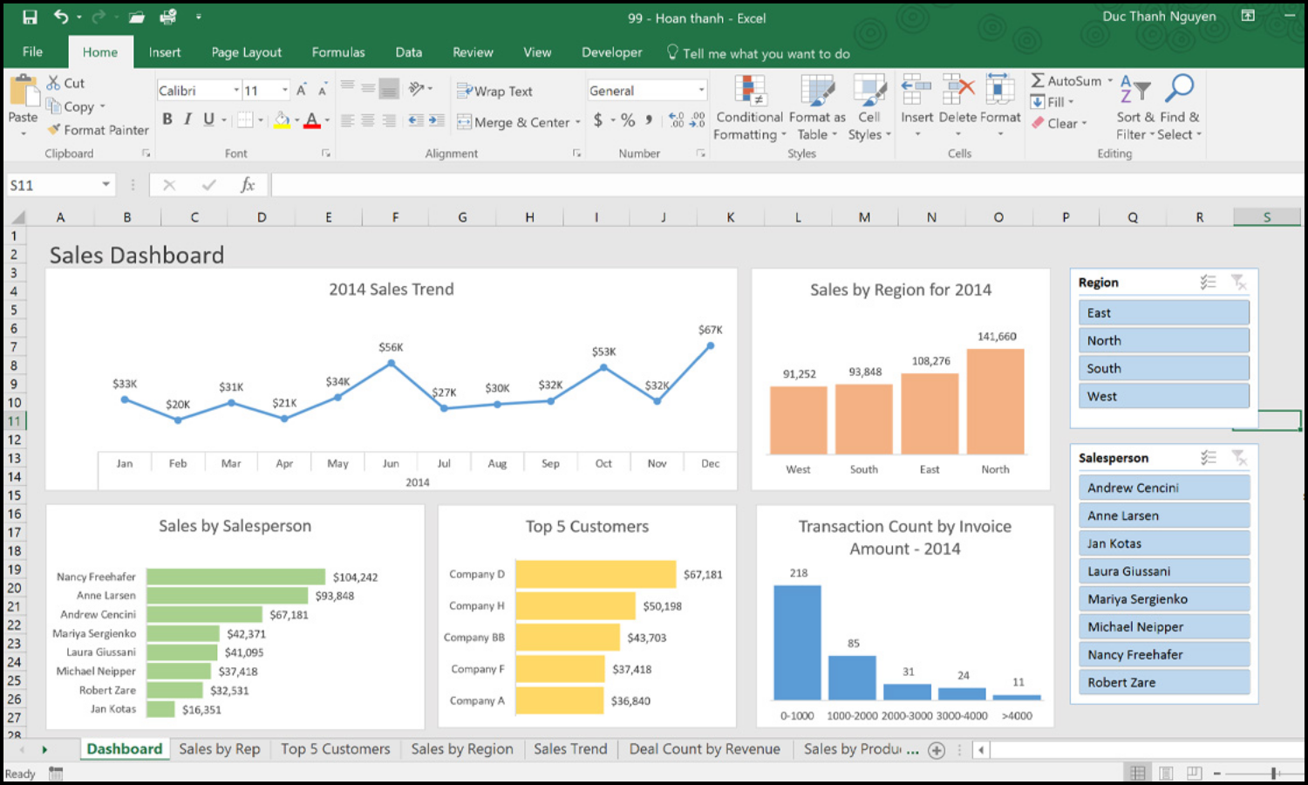Open Sort & Filter options
Image resolution: width=1308 pixels, height=785 pixels.
[1133, 106]
